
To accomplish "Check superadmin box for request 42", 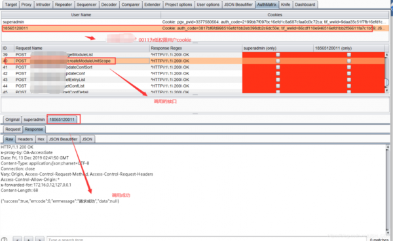I will pyautogui.click(x=278, y=73).
